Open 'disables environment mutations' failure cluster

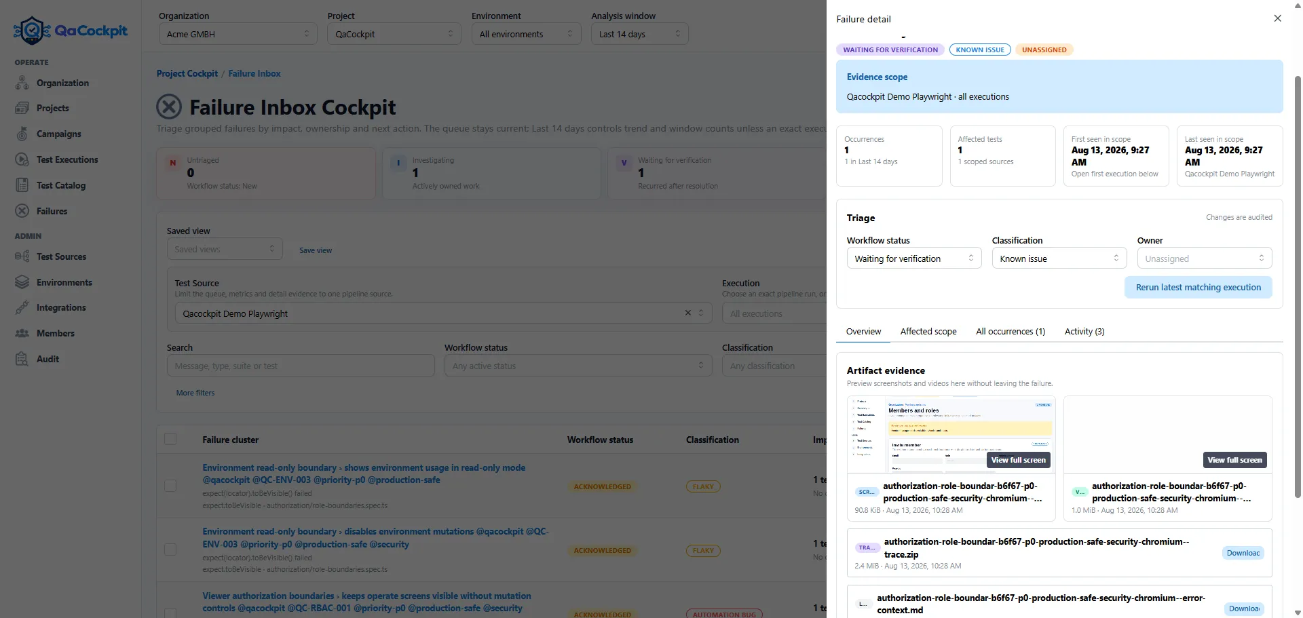pyautogui.click(x=375, y=538)
